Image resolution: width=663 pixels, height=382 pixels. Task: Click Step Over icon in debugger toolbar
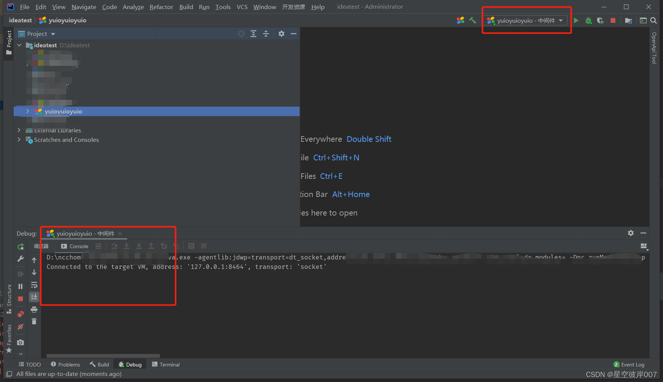pos(114,246)
